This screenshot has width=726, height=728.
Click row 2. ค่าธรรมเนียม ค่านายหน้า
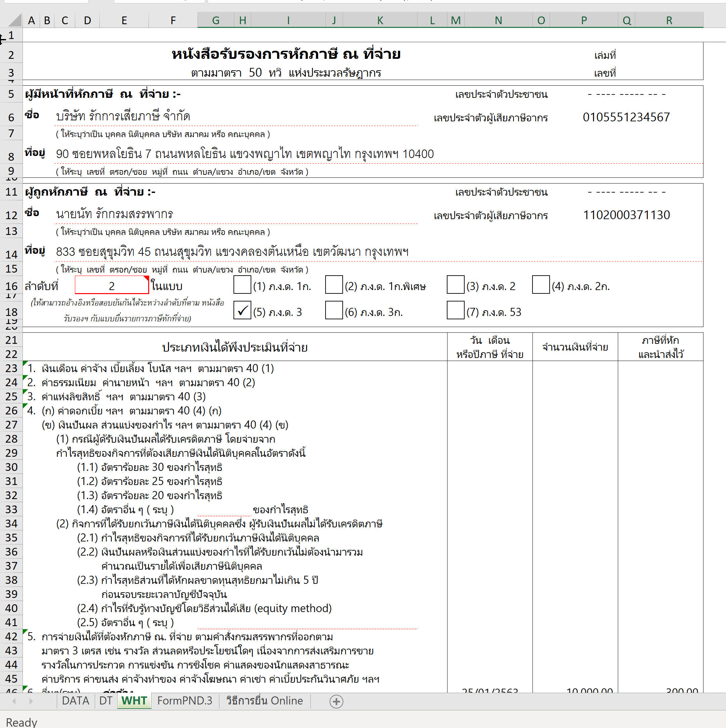click(141, 382)
